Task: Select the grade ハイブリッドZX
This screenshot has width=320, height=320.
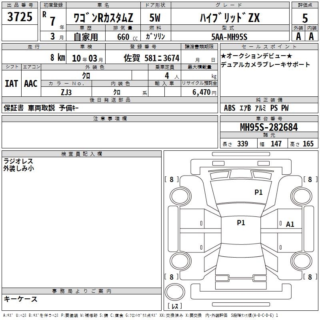Action: pos(230,18)
